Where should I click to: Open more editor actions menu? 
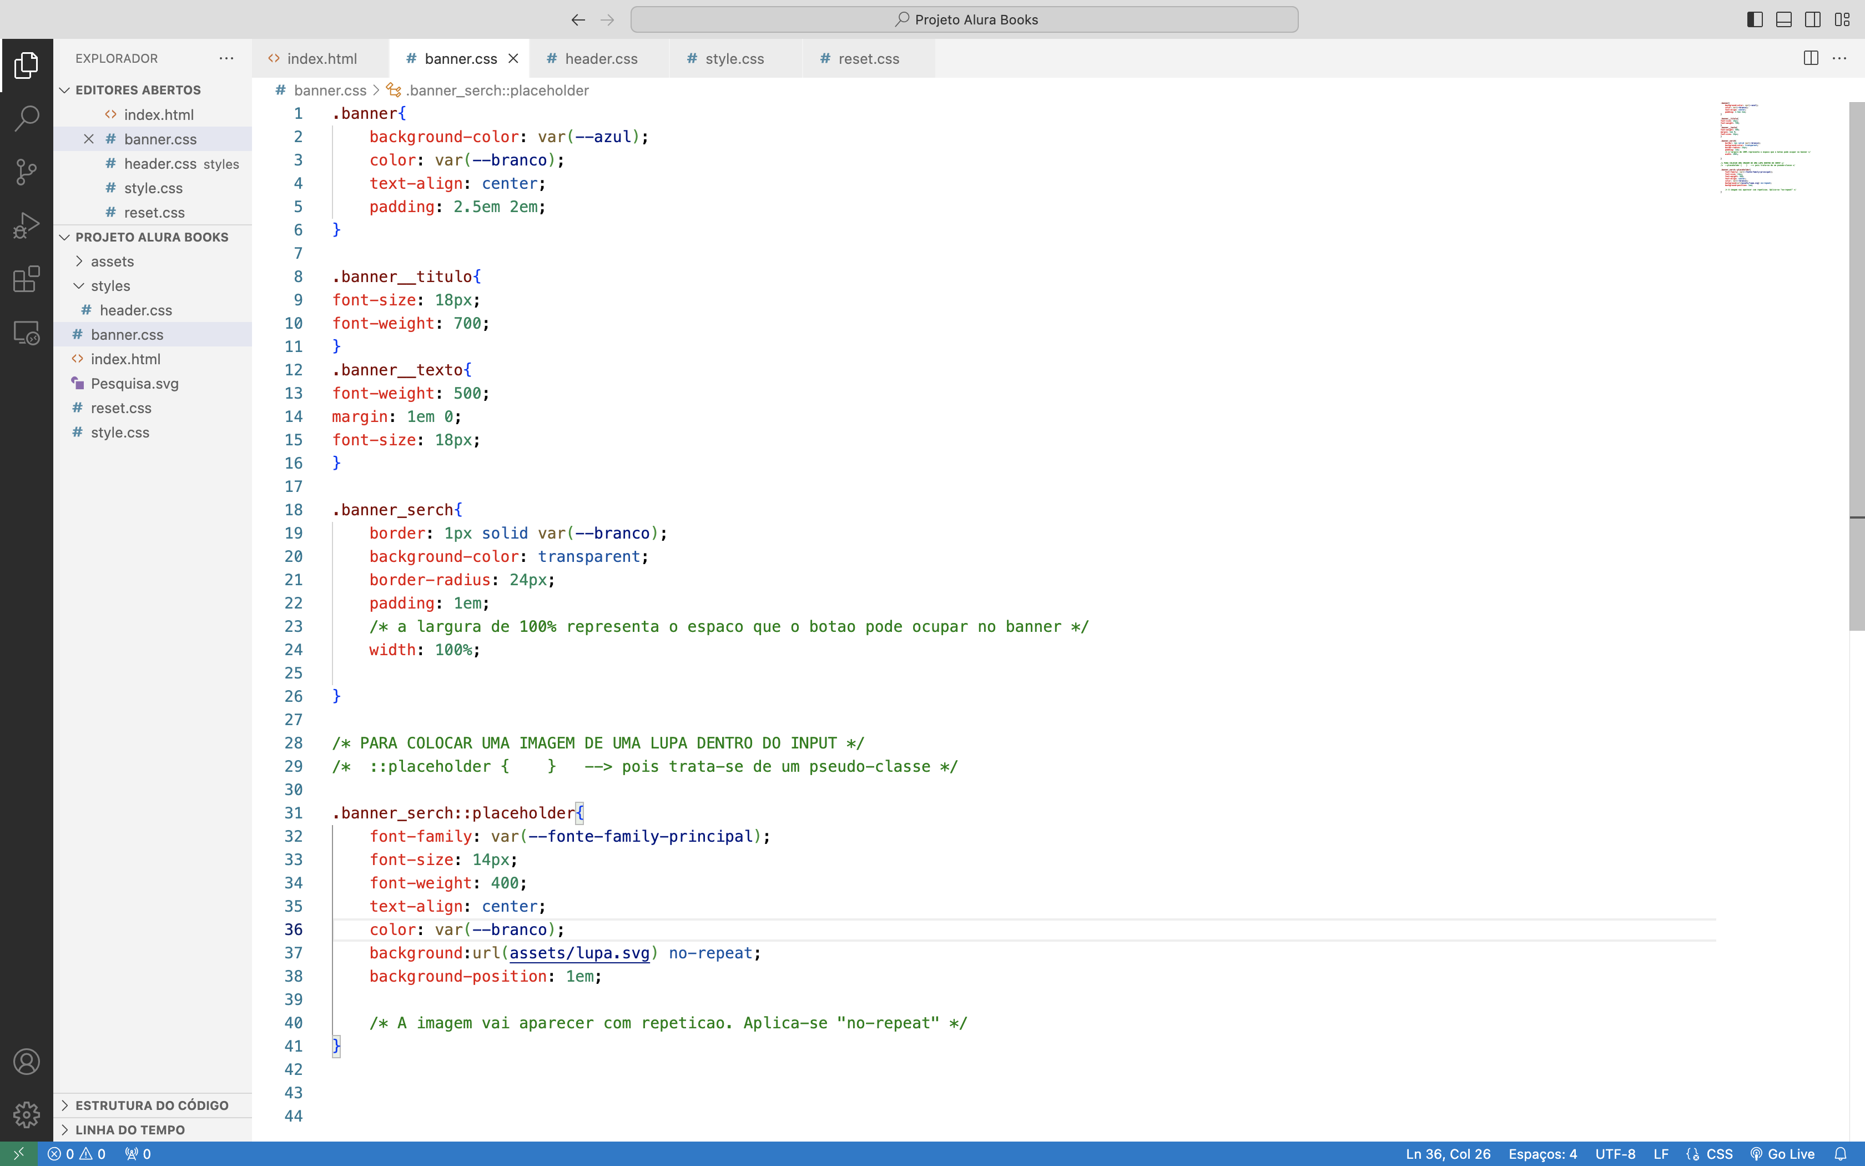pos(1839,58)
